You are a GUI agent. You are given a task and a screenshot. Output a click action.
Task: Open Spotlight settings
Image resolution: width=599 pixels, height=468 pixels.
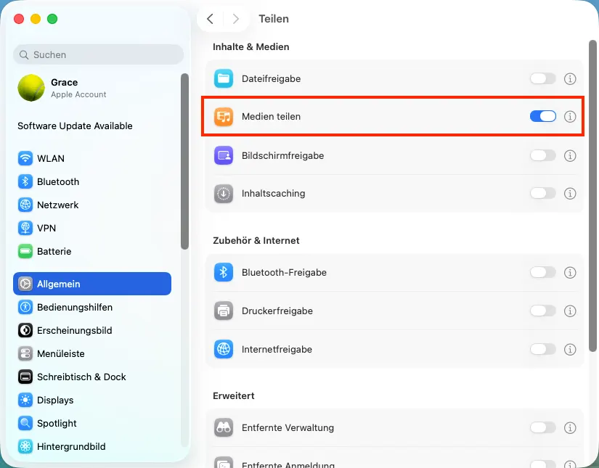coord(91,423)
